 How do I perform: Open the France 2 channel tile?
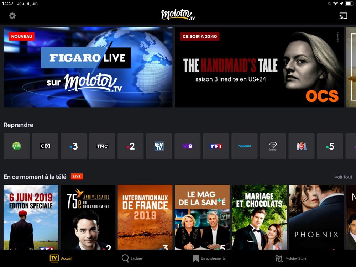tap(131, 146)
